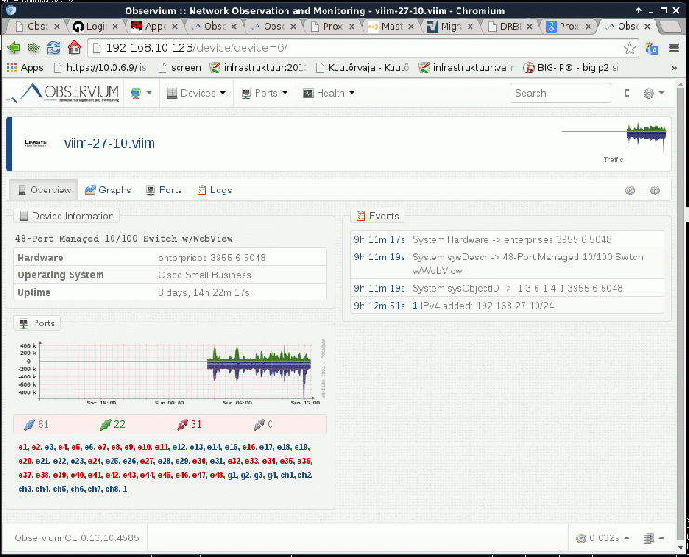Click the Events panel heading

[x=378, y=216]
